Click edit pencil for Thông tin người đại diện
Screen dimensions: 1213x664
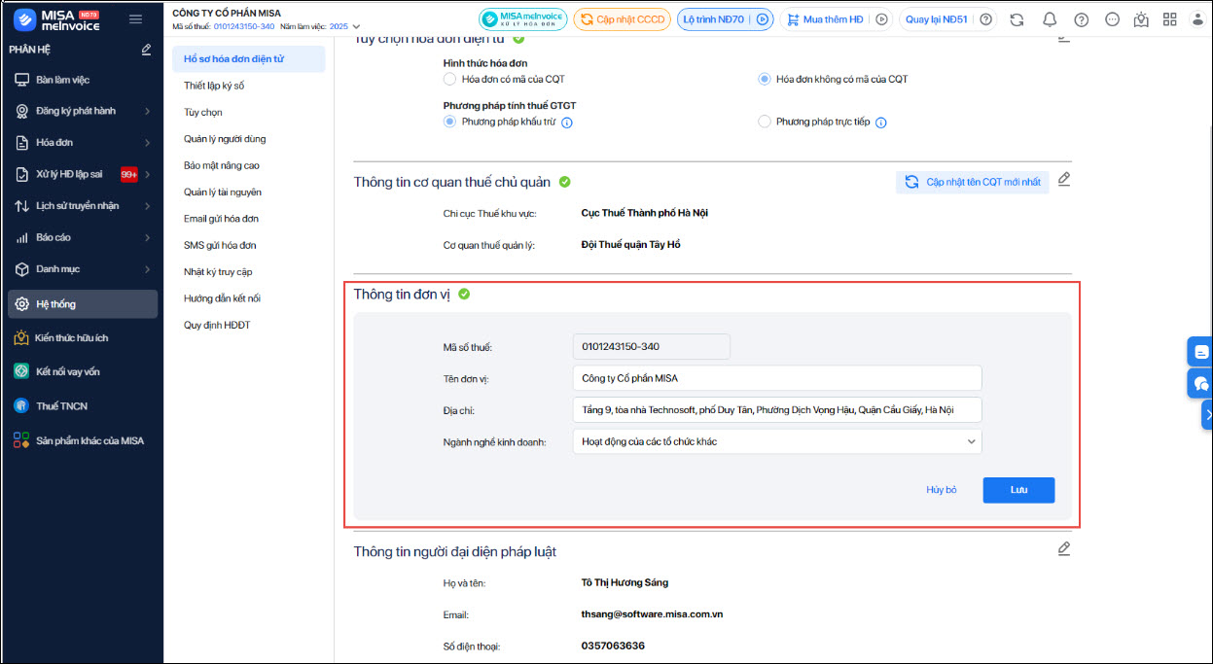tap(1064, 549)
